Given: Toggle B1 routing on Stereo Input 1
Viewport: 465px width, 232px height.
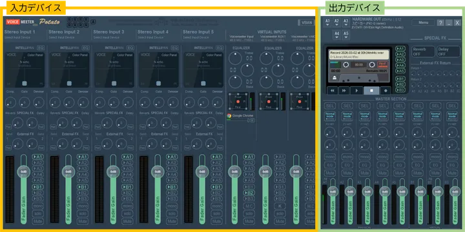Looking at the screenshot, I should click(x=37, y=187).
